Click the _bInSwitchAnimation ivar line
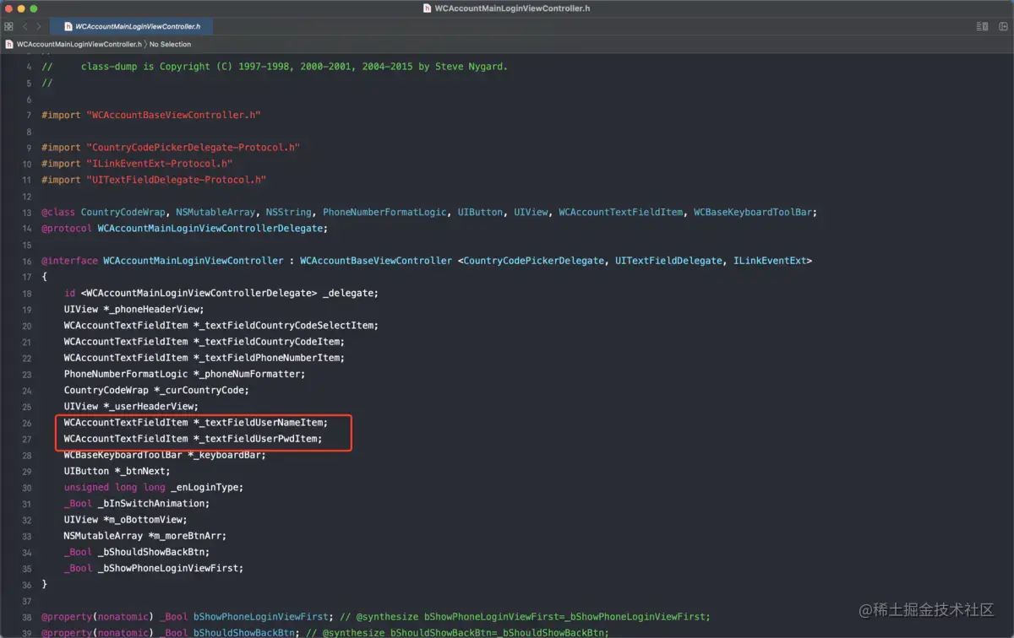Image resolution: width=1014 pixels, height=638 pixels. tap(137, 504)
